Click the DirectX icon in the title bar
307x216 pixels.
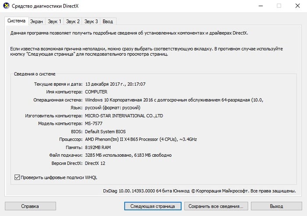click(6, 6)
